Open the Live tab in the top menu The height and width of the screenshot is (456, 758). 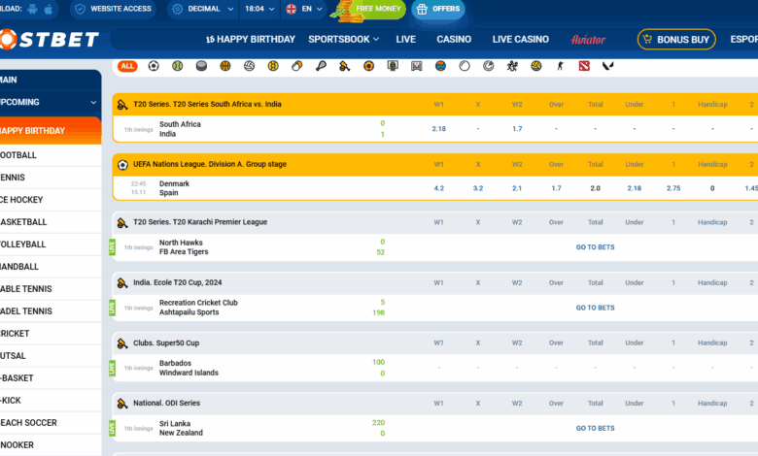pyautogui.click(x=405, y=39)
